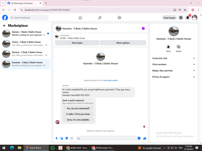The image size is (202, 151).
Task: Show hidden system tray icons
Action: [x=164, y=148]
